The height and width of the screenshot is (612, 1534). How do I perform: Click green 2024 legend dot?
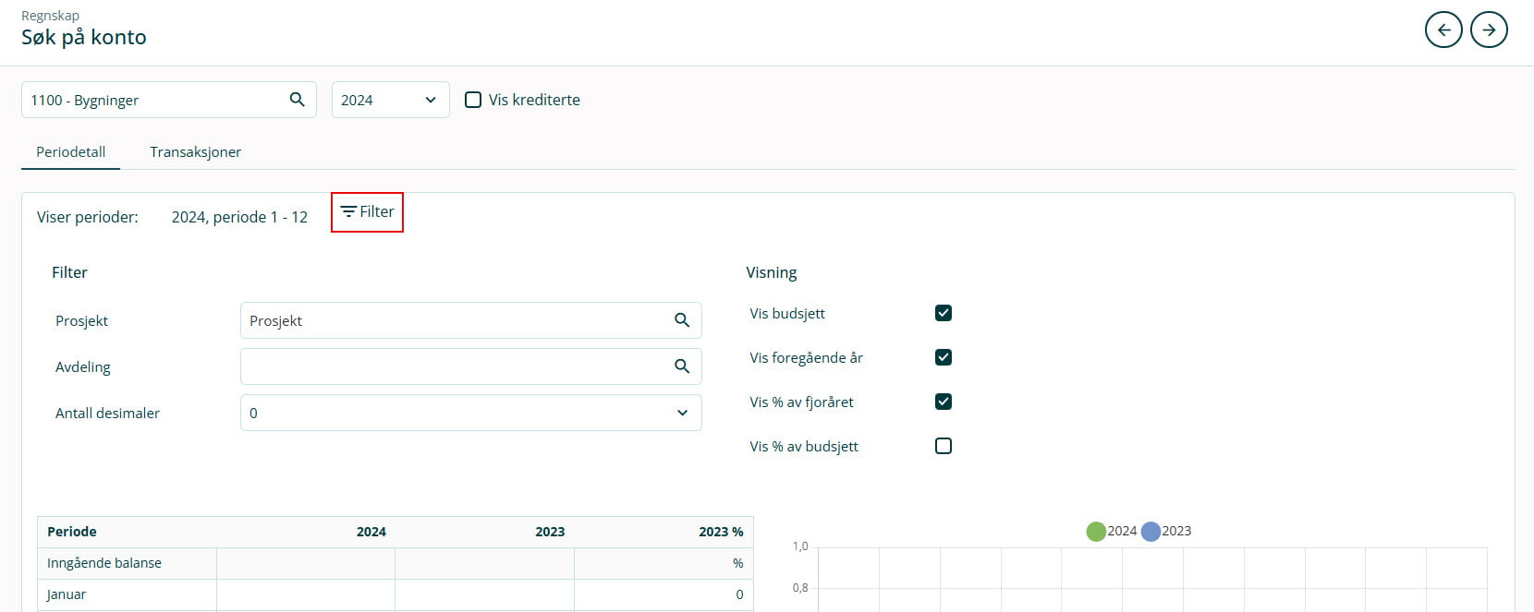click(x=1096, y=532)
